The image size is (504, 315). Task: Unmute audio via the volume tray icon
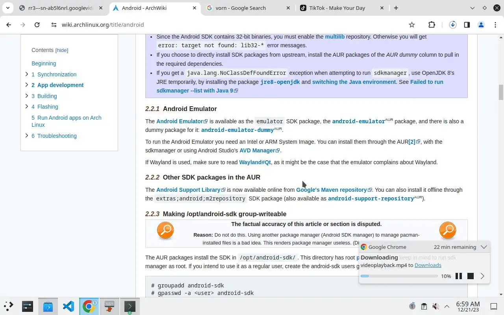click(x=435, y=306)
